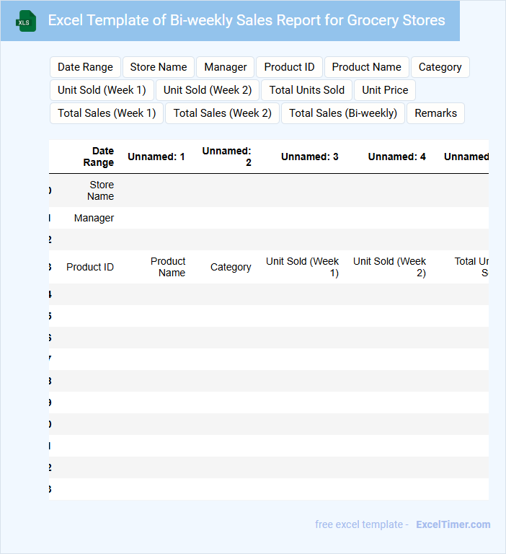Select the Total Sales (Week 2) tag
The height and width of the screenshot is (554, 506).
coord(223,113)
